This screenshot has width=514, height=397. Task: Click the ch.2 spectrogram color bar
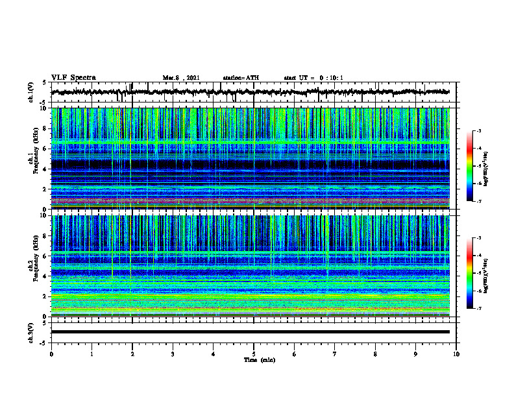469,273
